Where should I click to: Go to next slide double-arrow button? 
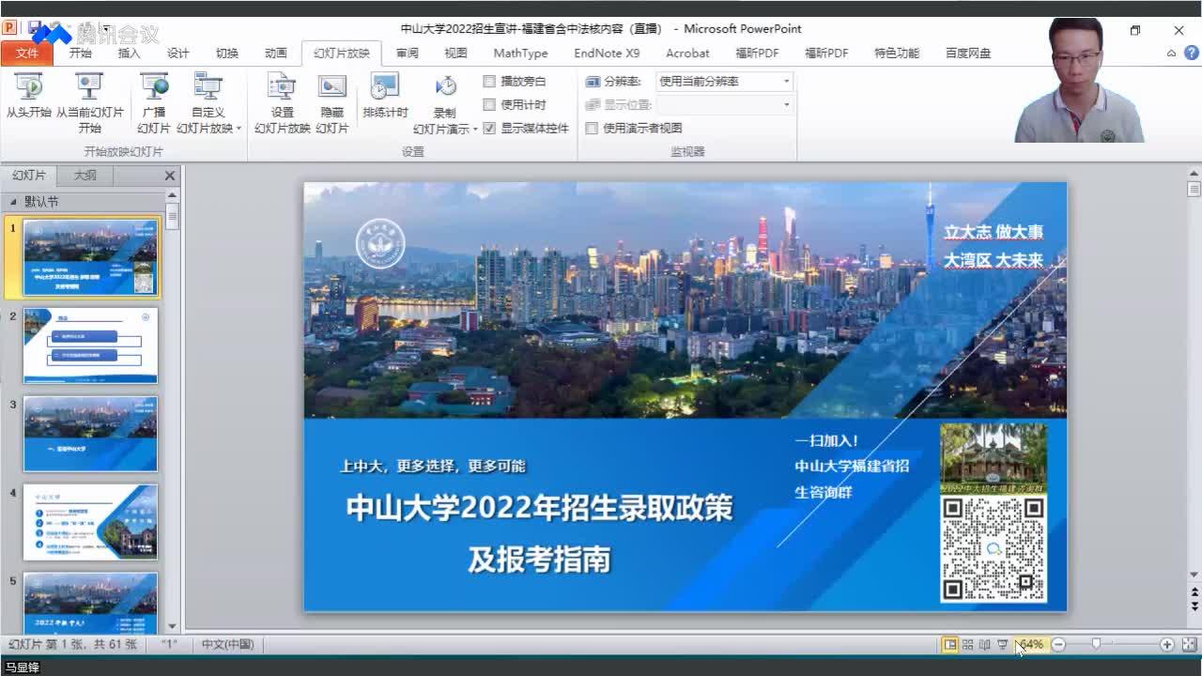(x=1194, y=609)
